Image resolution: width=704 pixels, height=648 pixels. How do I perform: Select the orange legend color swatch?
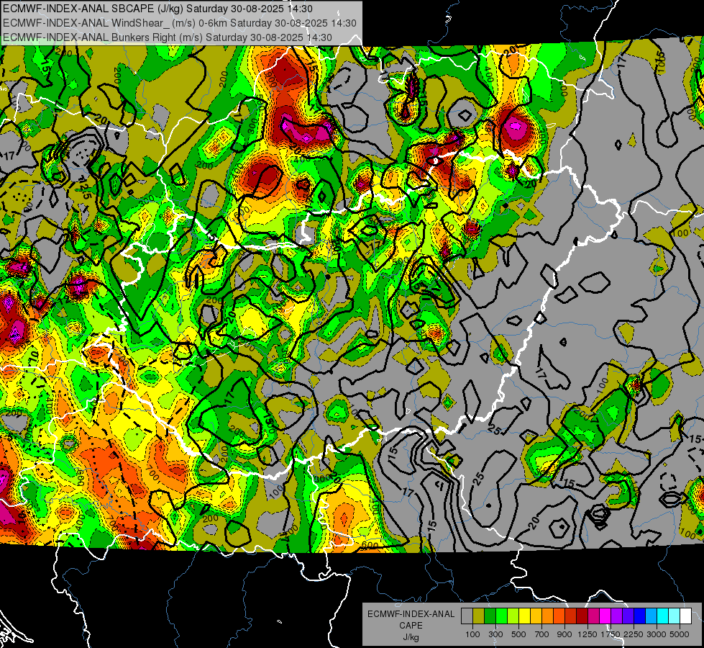tap(548, 616)
